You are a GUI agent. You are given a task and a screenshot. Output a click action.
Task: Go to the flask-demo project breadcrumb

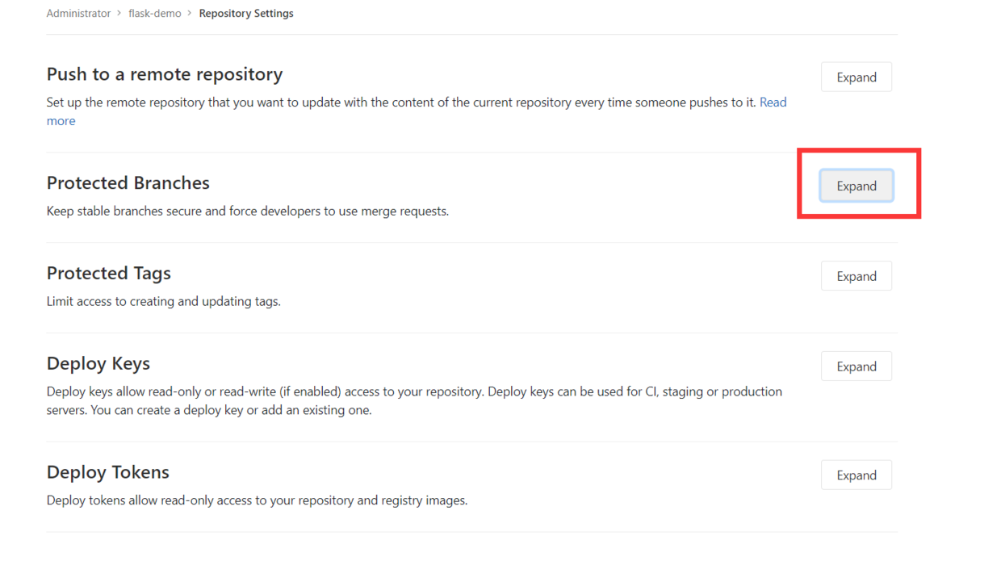click(155, 14)
